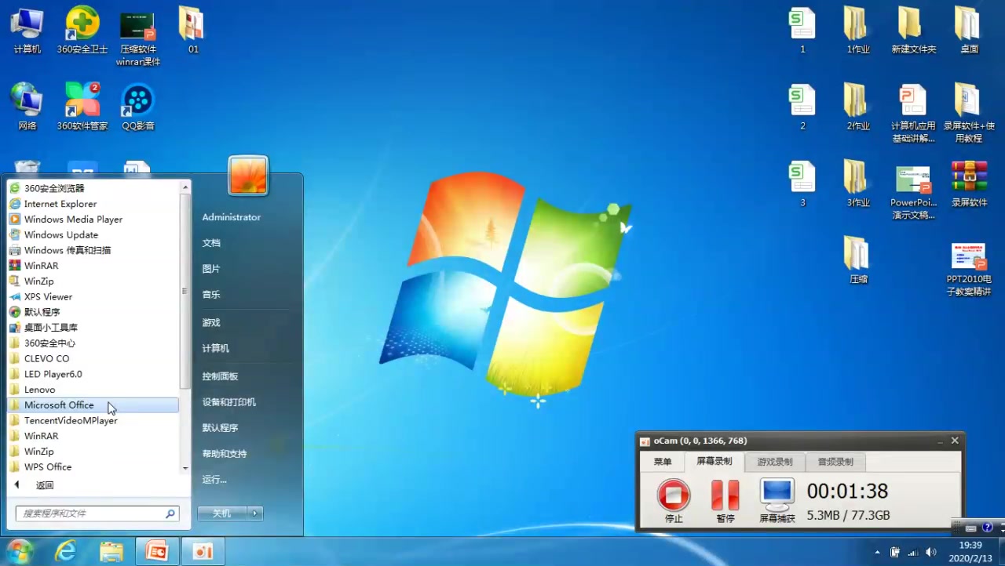Launch QQ影音 desktop shortcut

[x=138, y=107]
